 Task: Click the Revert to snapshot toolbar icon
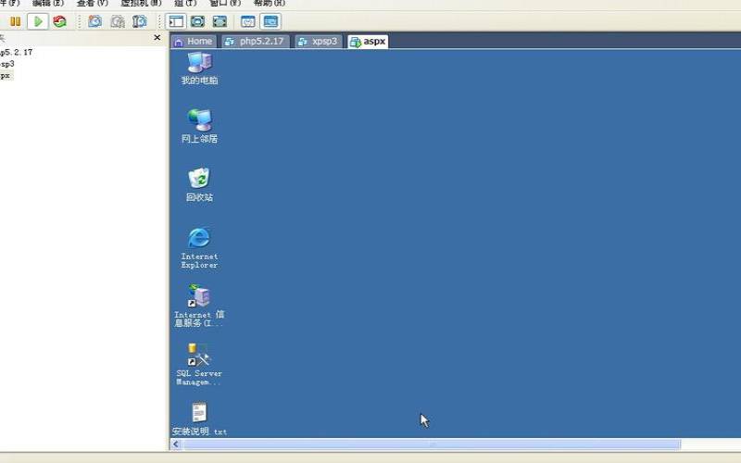click(118, 21)
